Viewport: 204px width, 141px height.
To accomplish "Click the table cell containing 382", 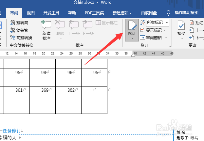I will pos(68,100).
